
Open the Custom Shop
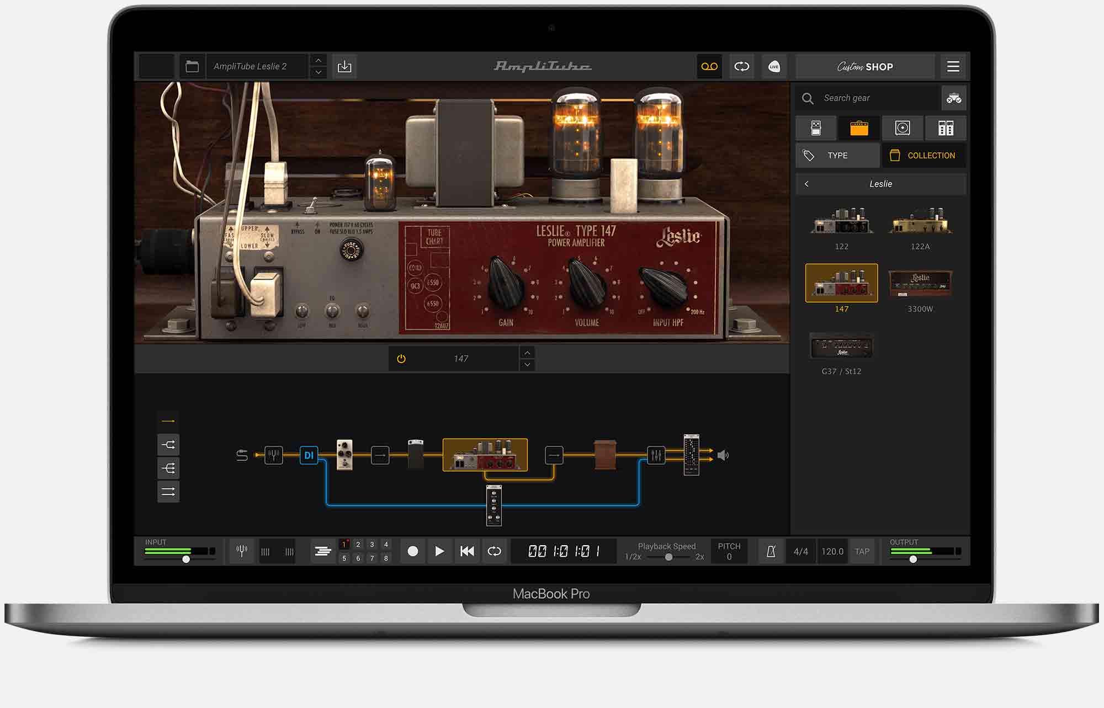[865, 66]
